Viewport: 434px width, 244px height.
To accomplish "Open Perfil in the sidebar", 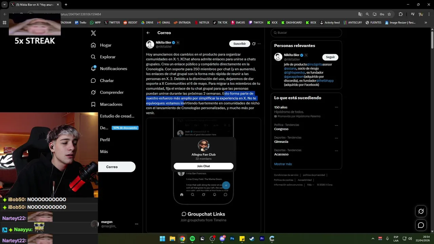I will click(x=105, y=140).
